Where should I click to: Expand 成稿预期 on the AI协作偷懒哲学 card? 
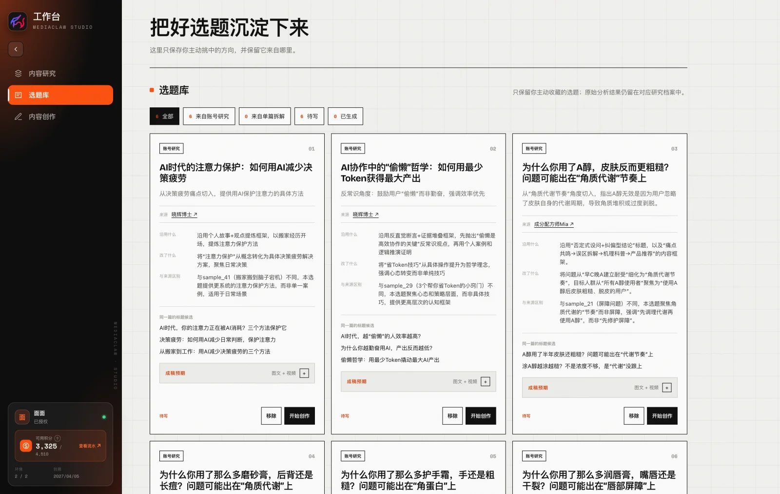(x=486, y=382)
